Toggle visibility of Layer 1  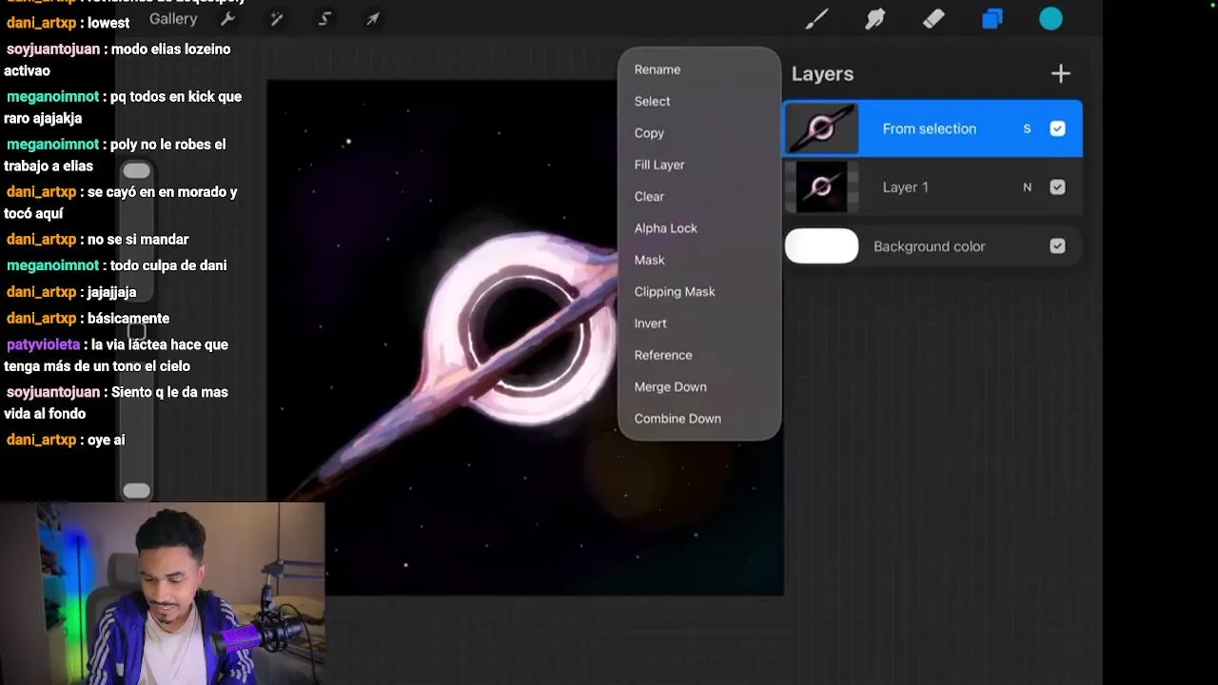(1057, 187)
